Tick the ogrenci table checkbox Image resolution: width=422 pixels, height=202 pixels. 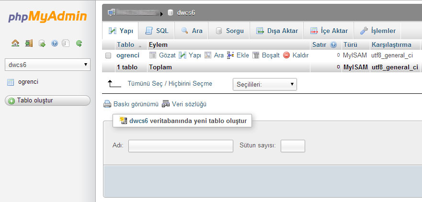(108, 56)
